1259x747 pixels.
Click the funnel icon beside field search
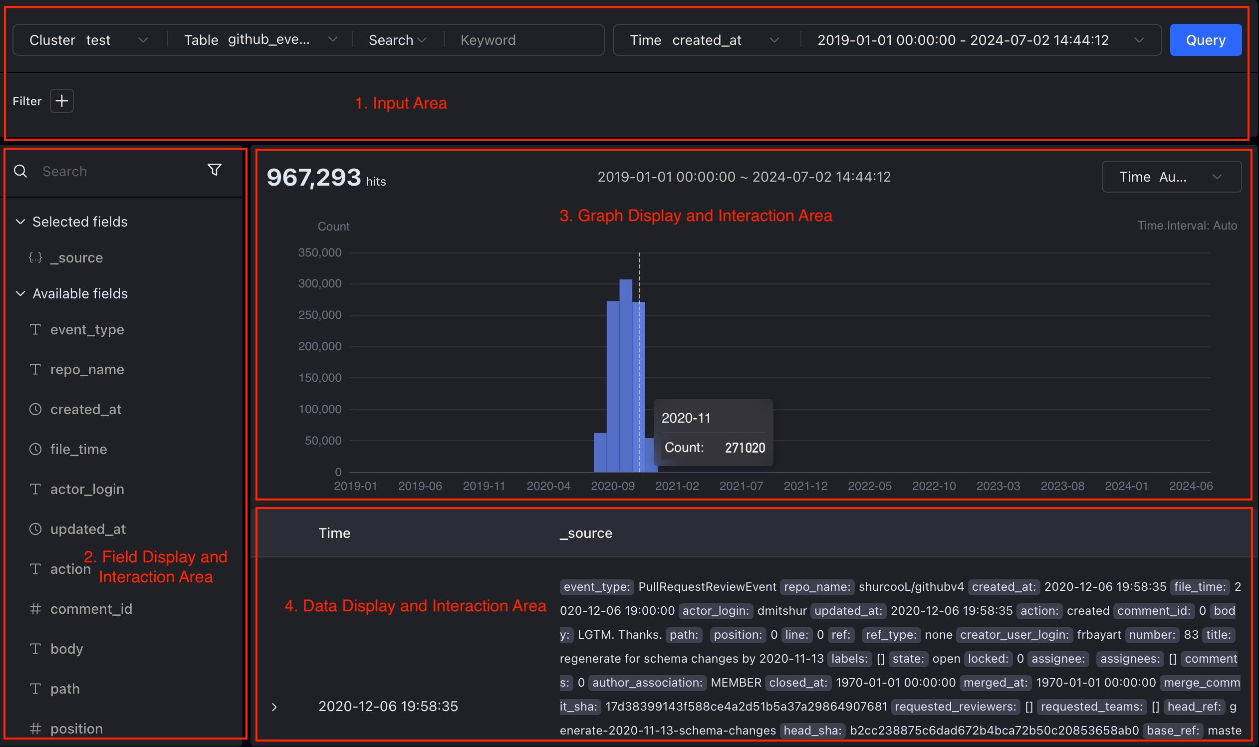[215, 170]
